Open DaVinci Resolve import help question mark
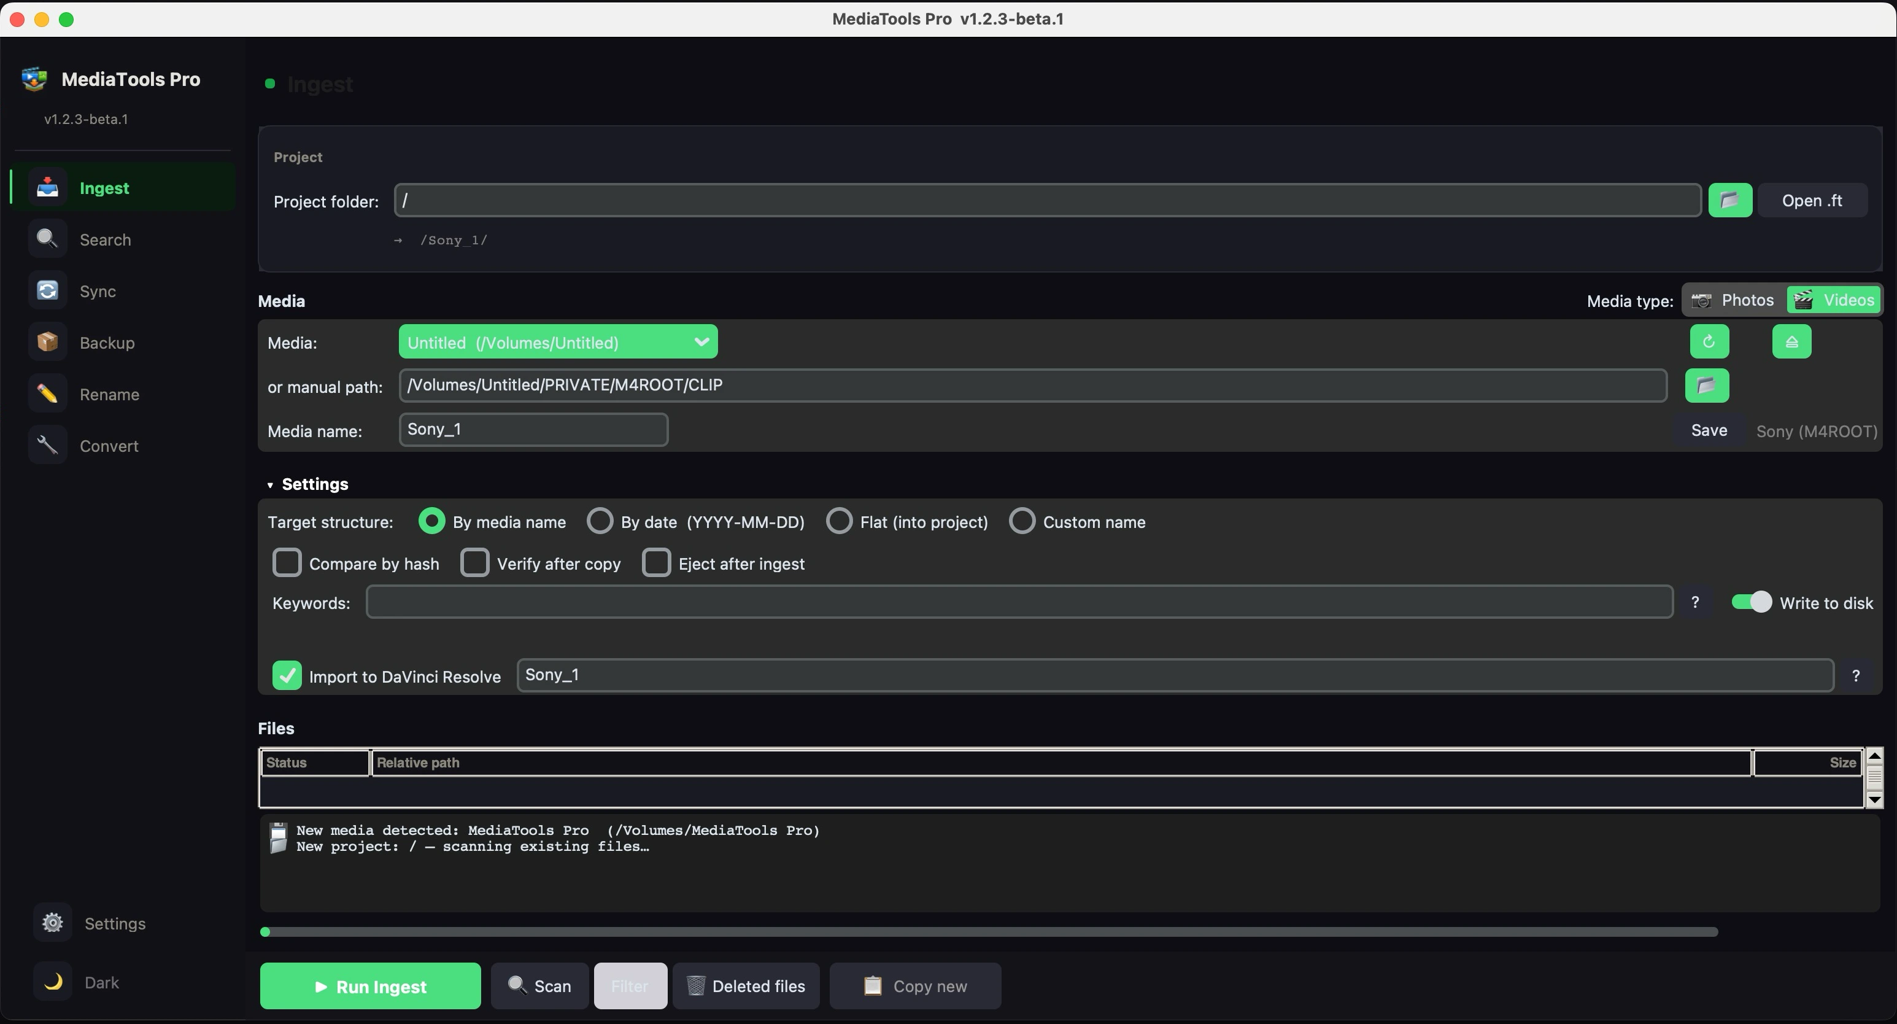The image size is (1897, 1024). pyautogui.click(x=1856, y=675)
